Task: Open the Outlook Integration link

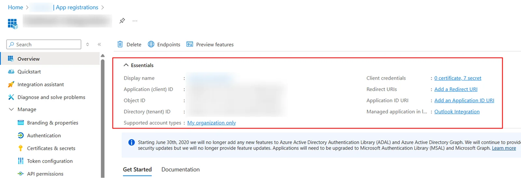Action: point(457,112)
